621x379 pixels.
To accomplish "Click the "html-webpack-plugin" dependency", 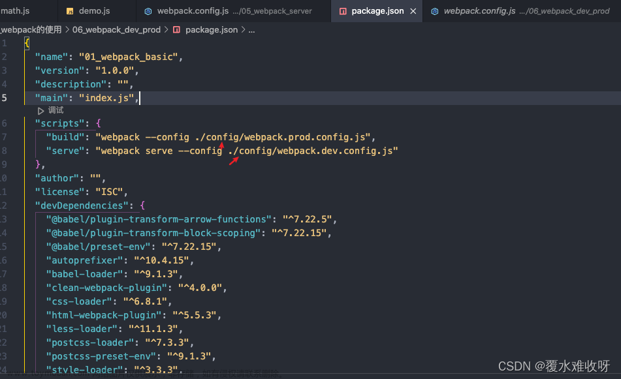I will [104, 315].
